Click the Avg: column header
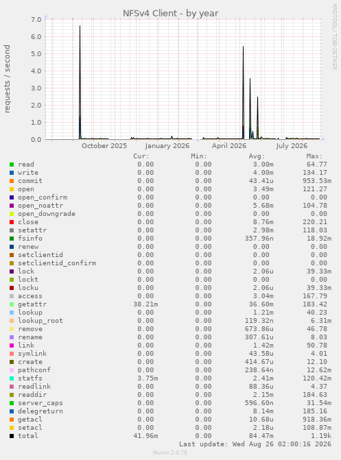Image resolution: width=341 pixels, height=460 pixels. 257,156
